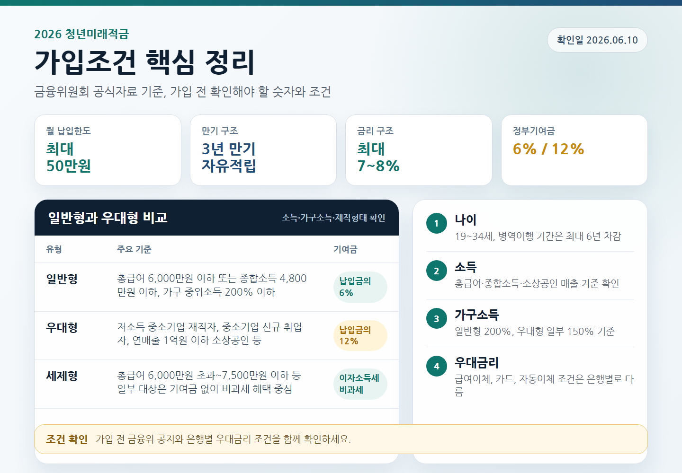682x473 pixels.
Task: Click the 유형 column header
Action: tap(54, 249)
